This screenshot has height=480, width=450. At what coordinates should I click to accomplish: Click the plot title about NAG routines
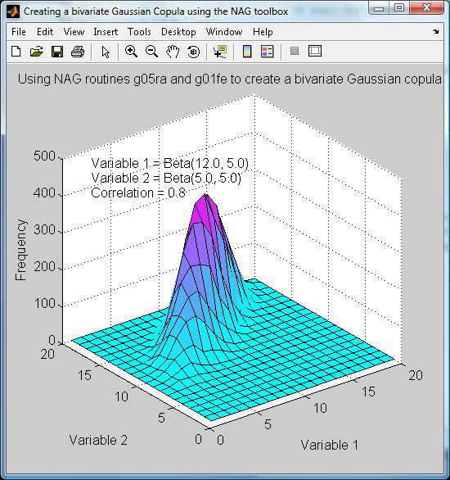(x=230, y=79)
